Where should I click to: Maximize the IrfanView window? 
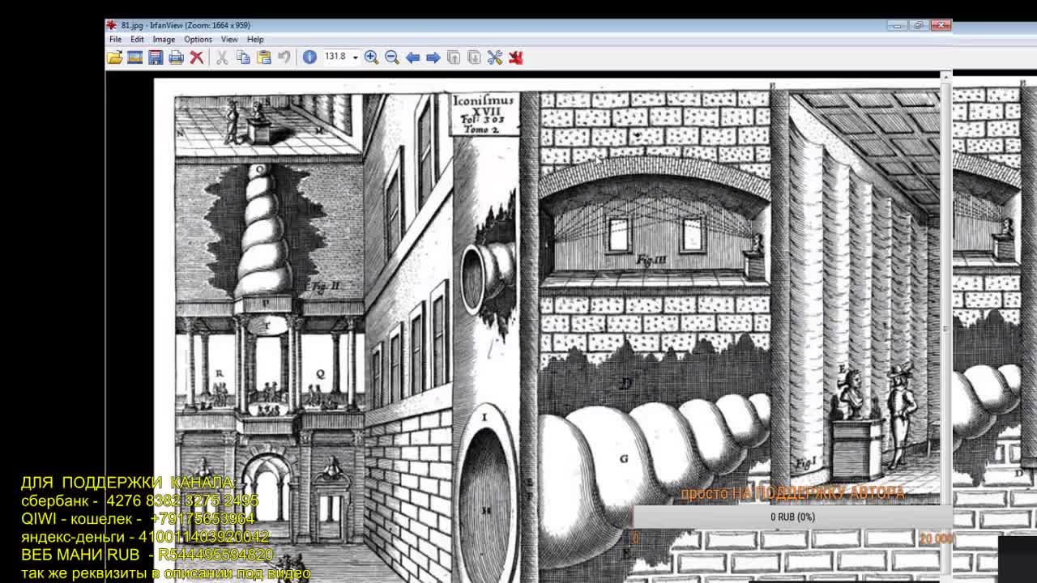click(x=918, y=25)
